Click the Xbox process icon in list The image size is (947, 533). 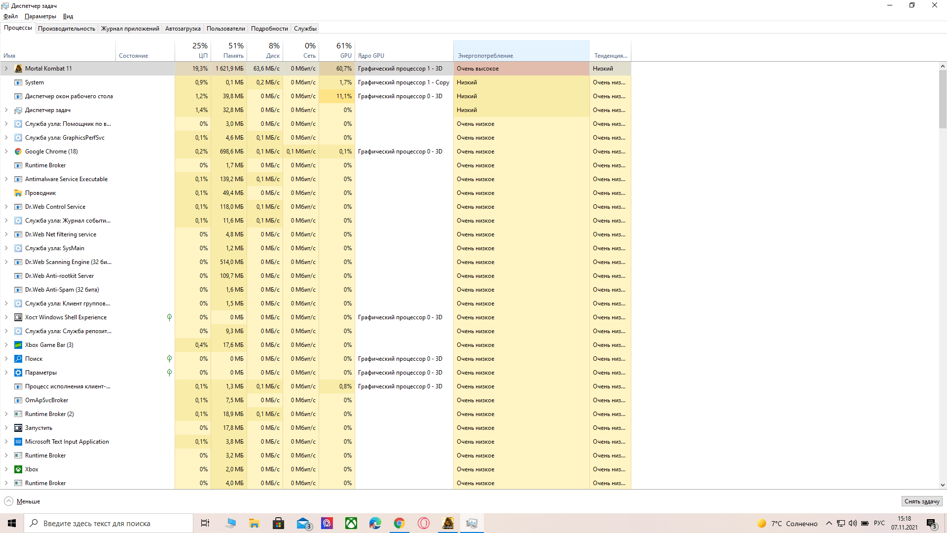click(x=18, y=469)
